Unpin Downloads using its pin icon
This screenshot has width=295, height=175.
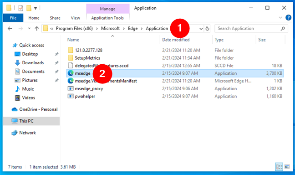[x=56, y=63]
